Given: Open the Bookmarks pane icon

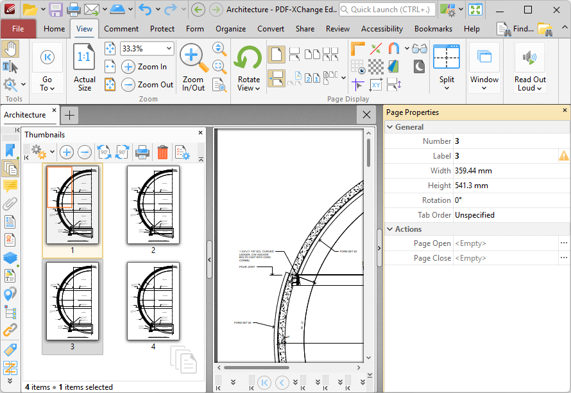Looking at the screenshot, I should [10, 150].
